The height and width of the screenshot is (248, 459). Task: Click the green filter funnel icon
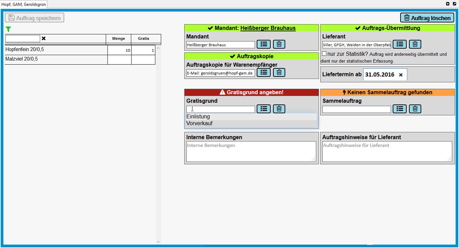coord(8,29)
